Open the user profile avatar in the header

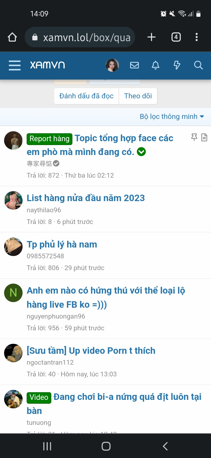tap(113, 65)
